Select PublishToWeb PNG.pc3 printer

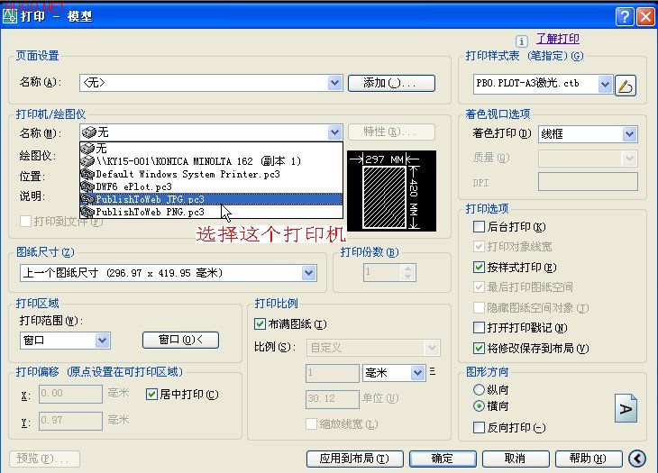211,212
